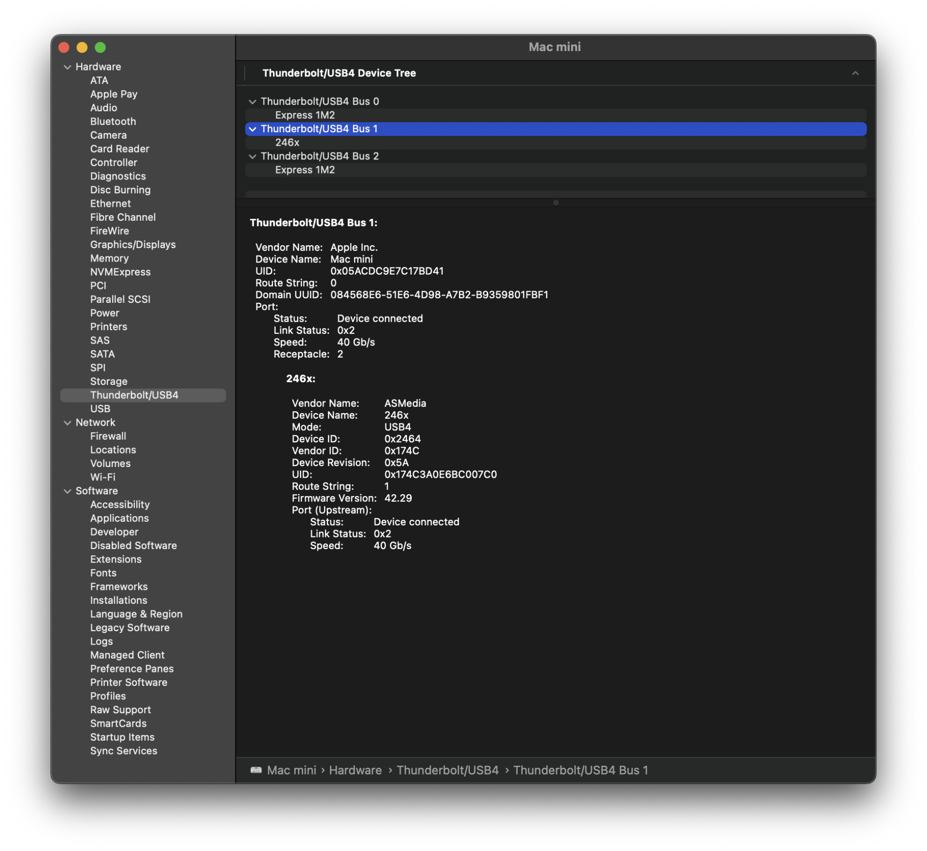The image size is (927, 851).
Task: Click the Thunderbolt/USB4 Device Tree header
Action: [x=339, y=73]
